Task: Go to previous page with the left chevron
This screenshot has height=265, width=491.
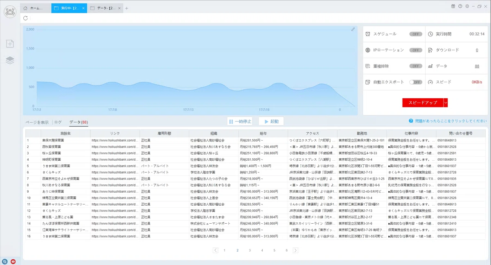Action: (x=215, y=250)
